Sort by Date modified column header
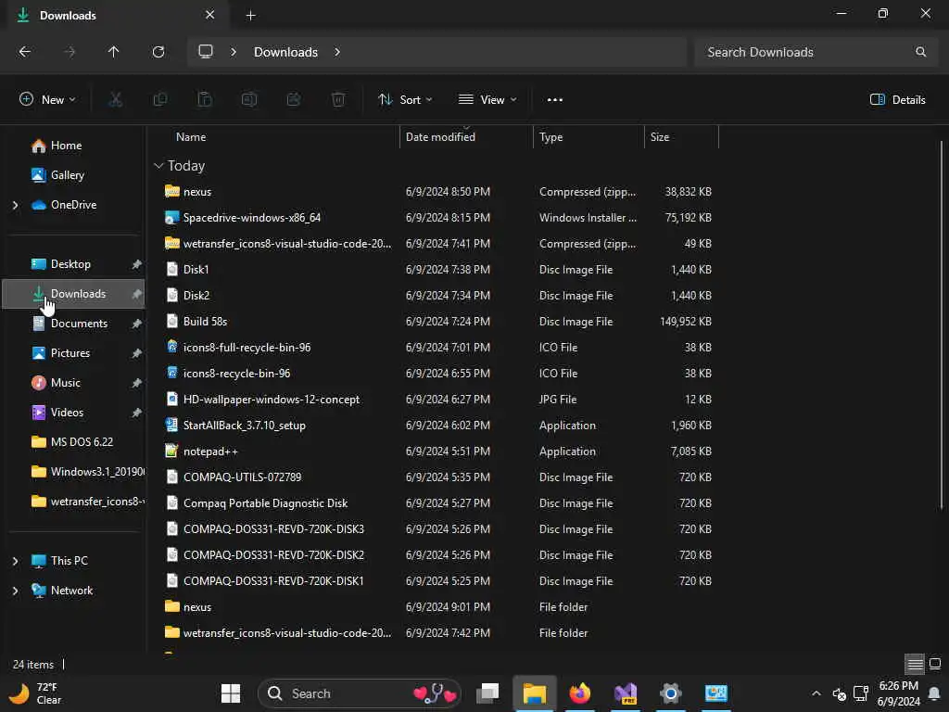 coord(440,137)
